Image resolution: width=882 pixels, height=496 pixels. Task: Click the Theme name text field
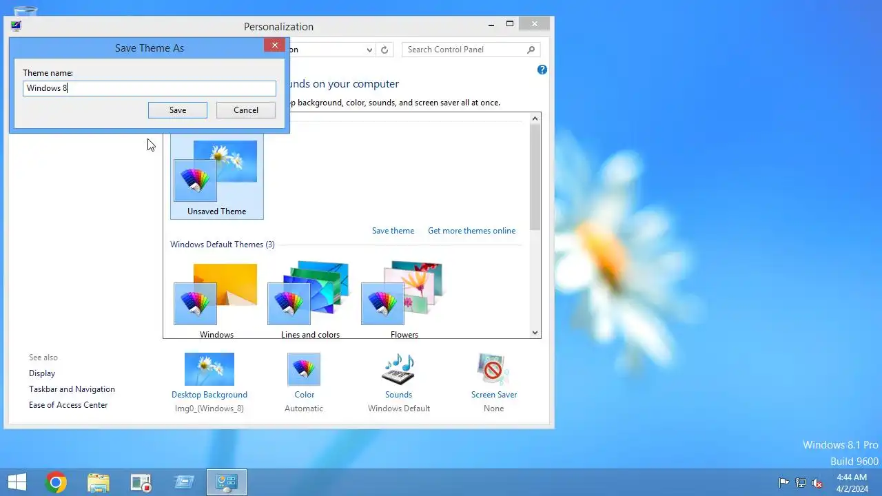point(150,88)
